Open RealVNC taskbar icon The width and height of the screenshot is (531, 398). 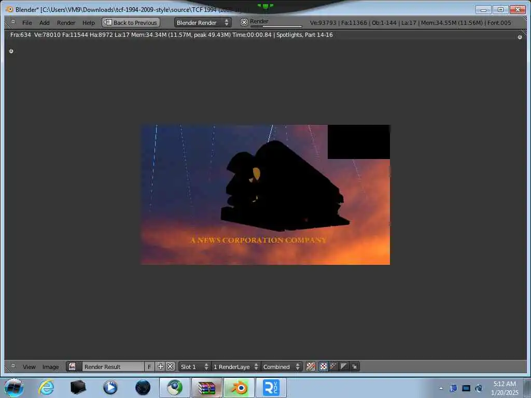point(271,388)
